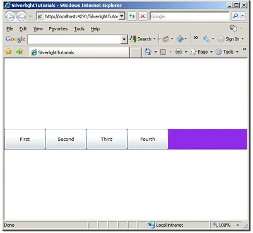Open the File menu
Image resolution: width=253 pixels, height=233 pixels.
(9, 29)
